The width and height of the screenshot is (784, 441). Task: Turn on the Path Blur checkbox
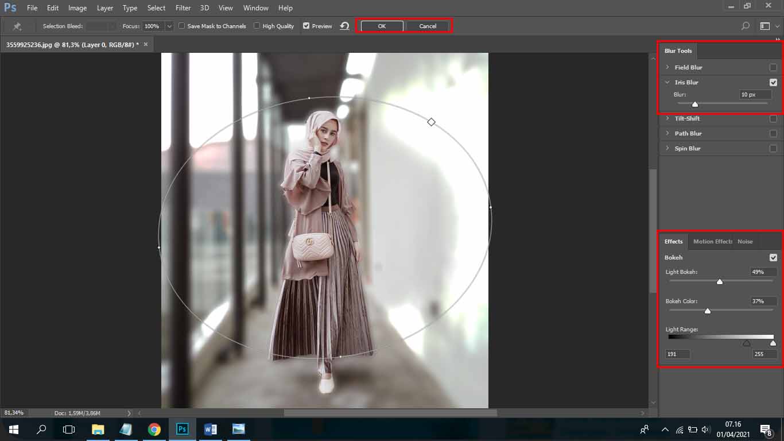773,133
